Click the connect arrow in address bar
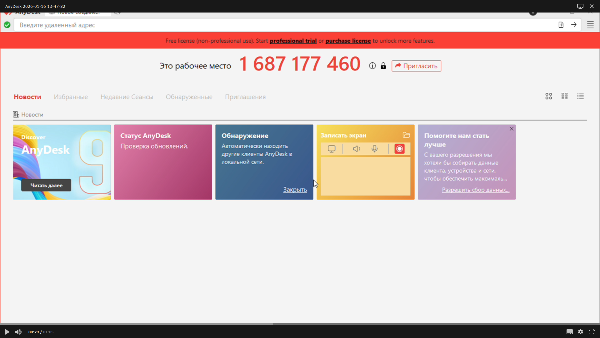Image resolution: width=600 pixels, height=338 pixels. 574,25
